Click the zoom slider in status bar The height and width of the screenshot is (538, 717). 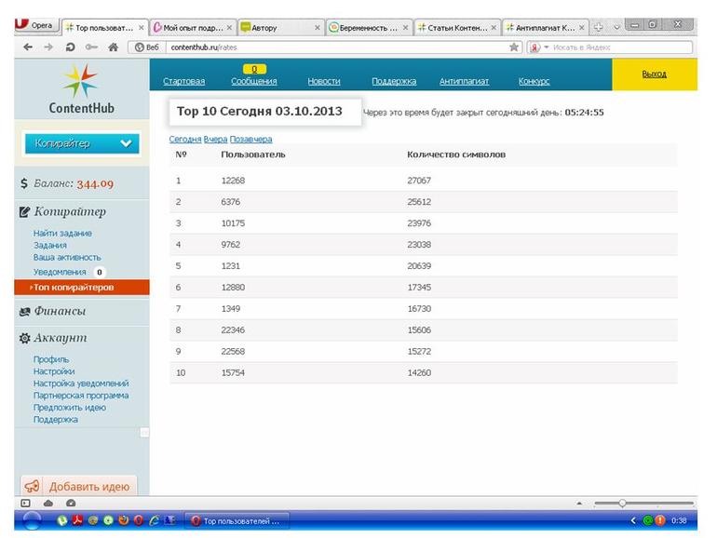(622, 503)
